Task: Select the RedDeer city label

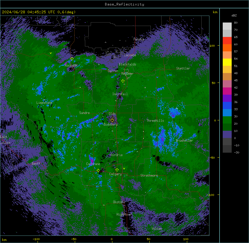Action: click(127, 74)
